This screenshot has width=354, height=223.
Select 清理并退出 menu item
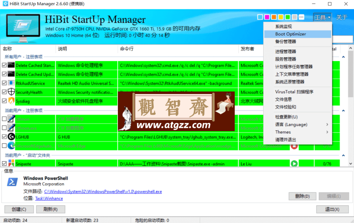click(298, 139)
